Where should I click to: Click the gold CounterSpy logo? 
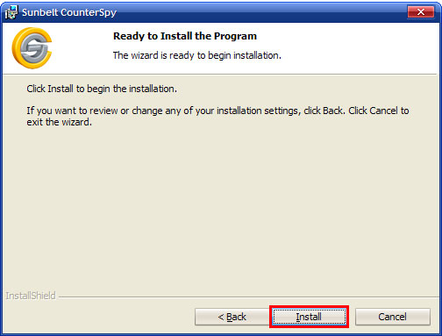32,48
